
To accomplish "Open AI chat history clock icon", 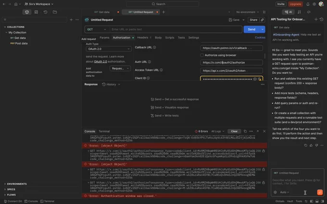I will (x=321, y=19).
